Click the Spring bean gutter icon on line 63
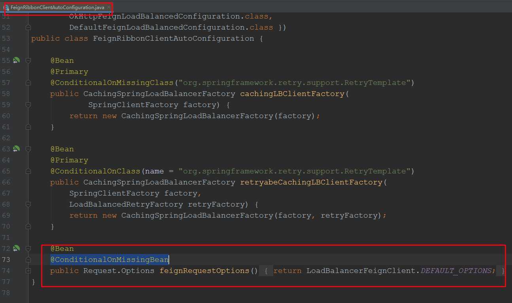The width and height of the screenshot is (512, 303). coord(16,149)
